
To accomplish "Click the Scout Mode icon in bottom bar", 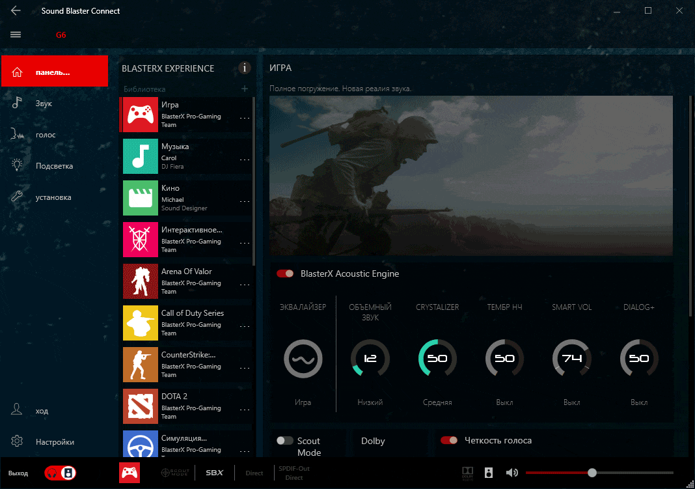I will (x=174, y=473).
